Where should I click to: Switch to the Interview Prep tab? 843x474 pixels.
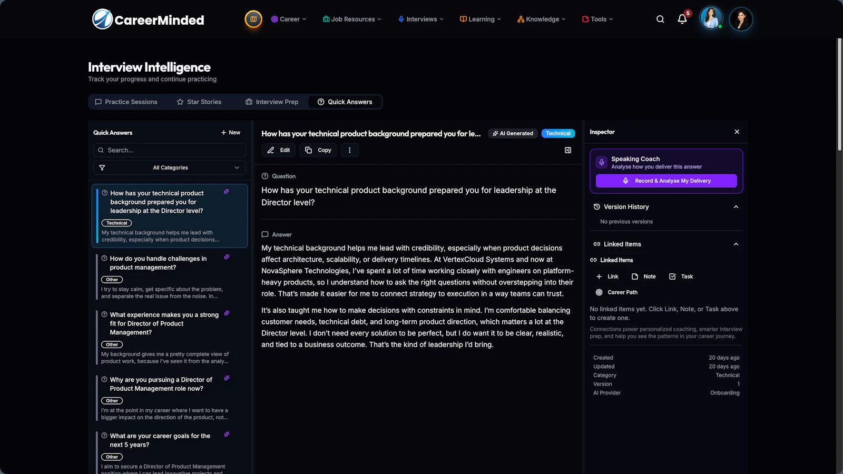click(272, 102)
